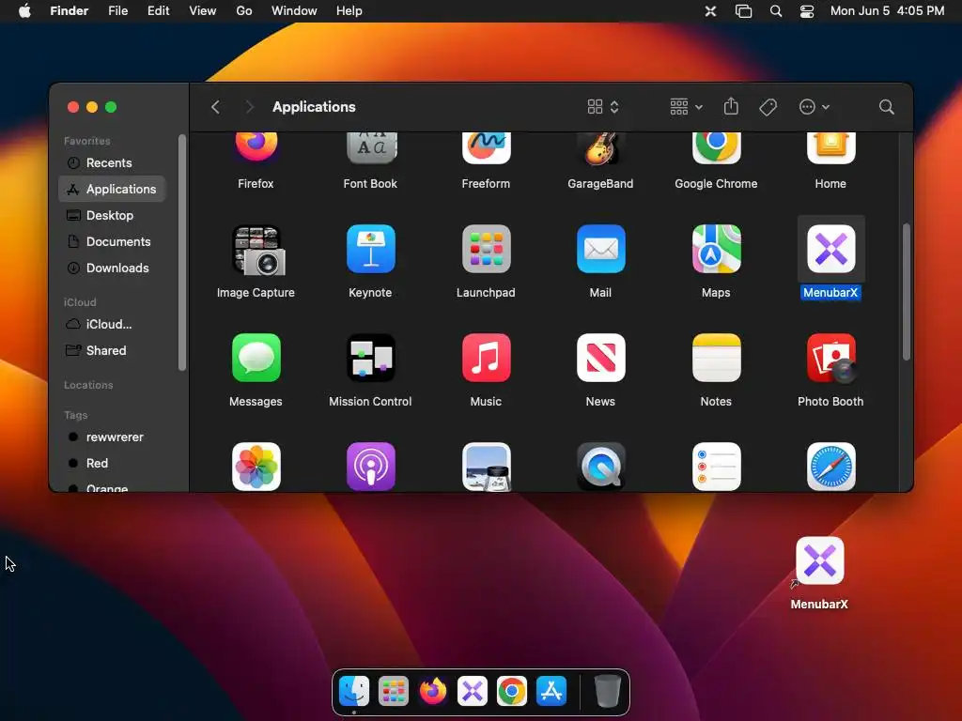Select the Freeform app icon

click(x=486, y=148)
